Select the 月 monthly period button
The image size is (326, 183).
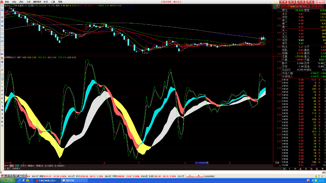tap(2, 114)
